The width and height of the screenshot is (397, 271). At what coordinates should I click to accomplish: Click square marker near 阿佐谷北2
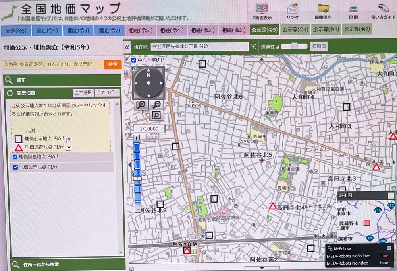(x=160, y=204)
